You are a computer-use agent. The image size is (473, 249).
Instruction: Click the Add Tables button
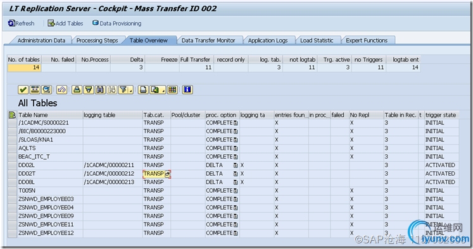(x=65, y=23)
